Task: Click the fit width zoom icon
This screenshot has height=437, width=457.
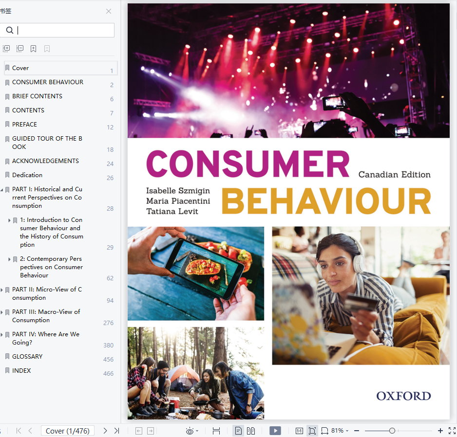Action: point(324,431)
